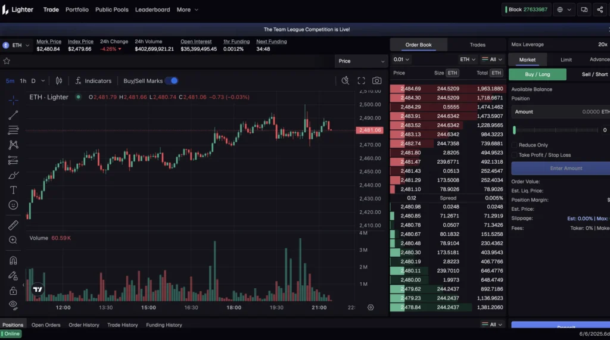Image resolution: width=610 pixels, height=340 pixels.
Task: Lock all drawing tools
Action: point(13,291)
